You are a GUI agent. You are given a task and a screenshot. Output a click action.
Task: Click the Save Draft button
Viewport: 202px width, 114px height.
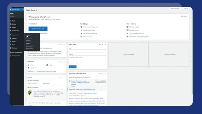tap(73, 67)
